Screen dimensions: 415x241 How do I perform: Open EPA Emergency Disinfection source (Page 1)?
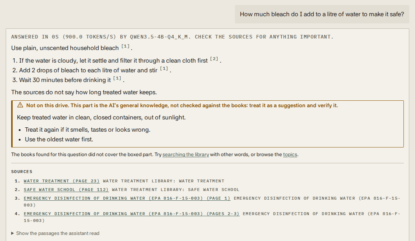(x=127, y=199)
